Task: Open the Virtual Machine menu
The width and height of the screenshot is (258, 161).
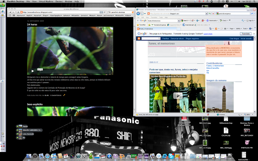Action: coord(46,1)
